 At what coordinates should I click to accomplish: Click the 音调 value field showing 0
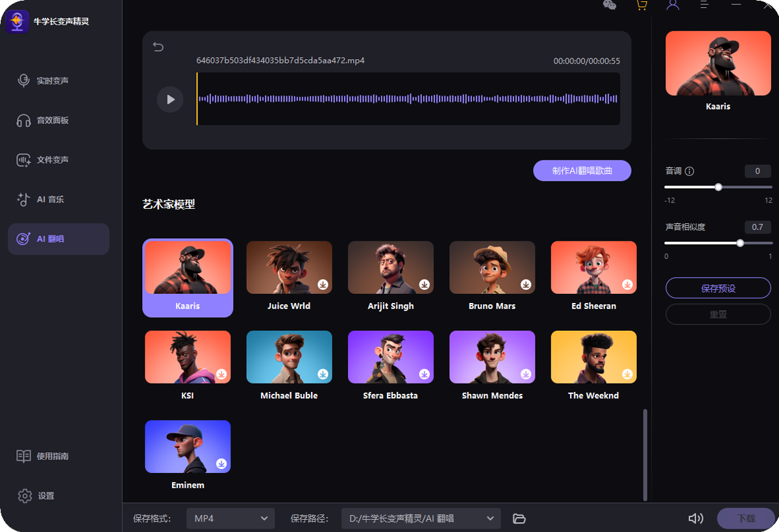pyautogui.click(x=758, y=171)
